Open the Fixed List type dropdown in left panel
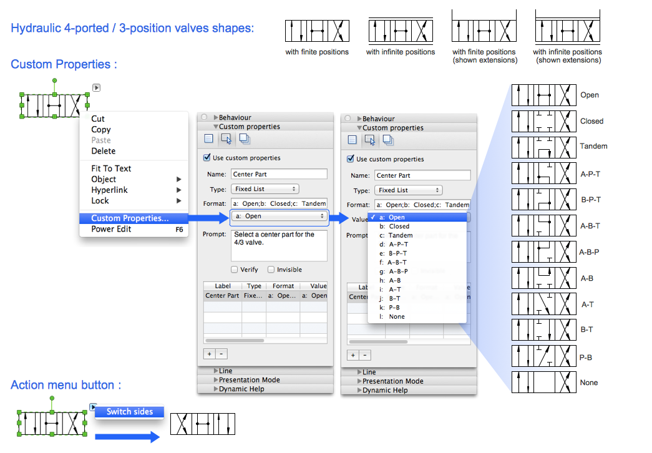The height and width of the screenshot is (453, 652). [x=265, y=189]
